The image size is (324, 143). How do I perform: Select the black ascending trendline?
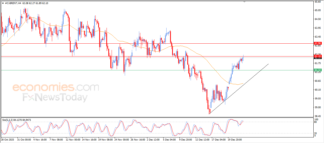pos(239,89)
